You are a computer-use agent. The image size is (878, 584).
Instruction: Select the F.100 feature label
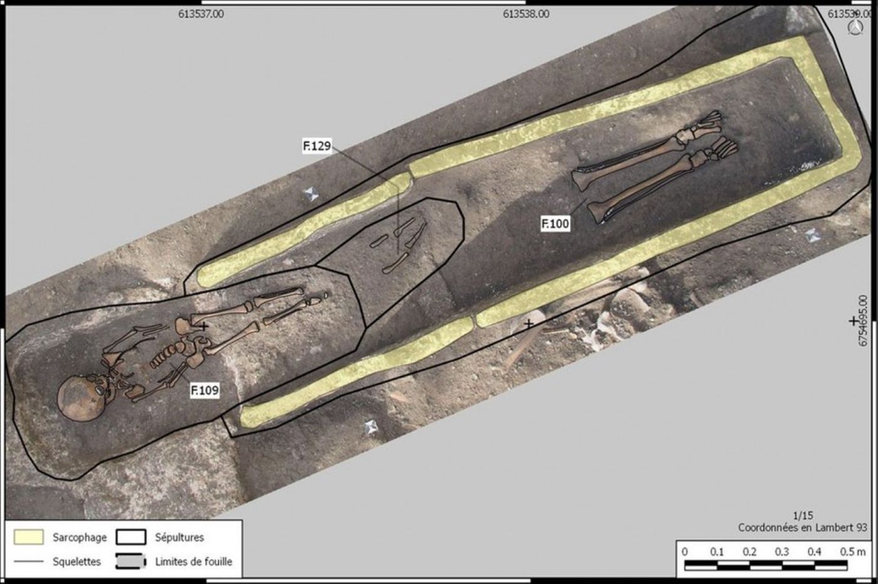click(555, 223)
